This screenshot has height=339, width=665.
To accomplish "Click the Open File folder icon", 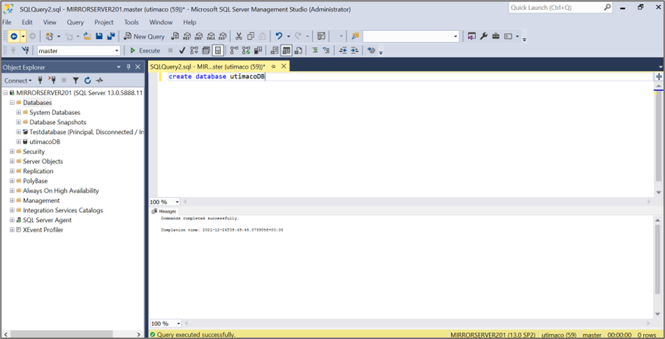I will point(88,36).
